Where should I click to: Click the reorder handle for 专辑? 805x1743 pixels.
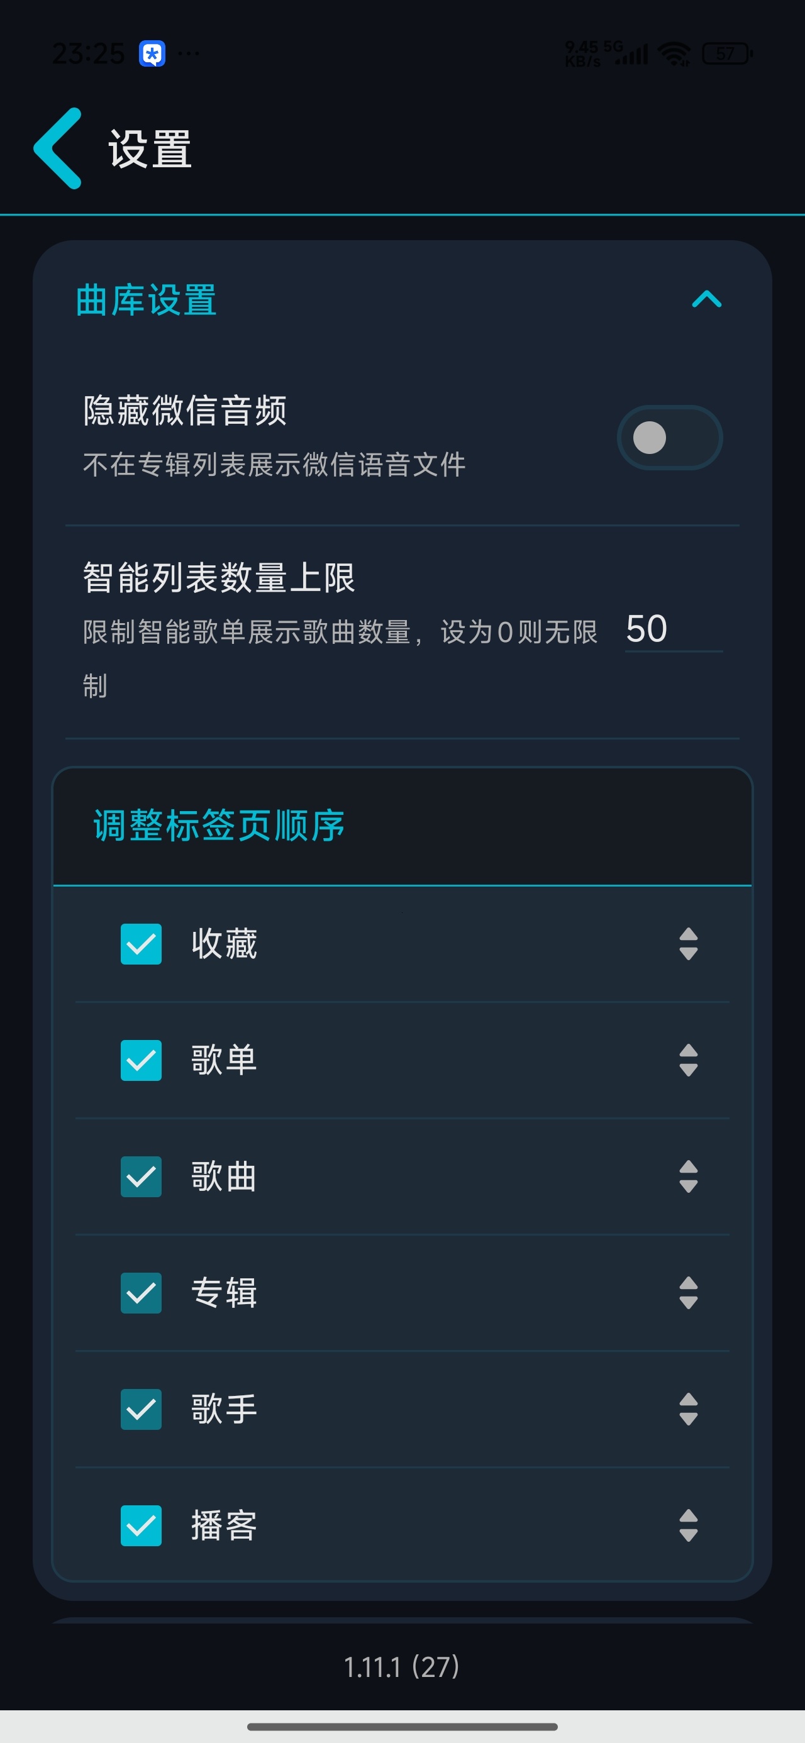tap(688, 1292)
